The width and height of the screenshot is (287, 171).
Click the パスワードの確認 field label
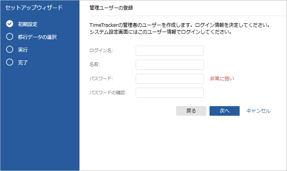[x=108, y=93]
